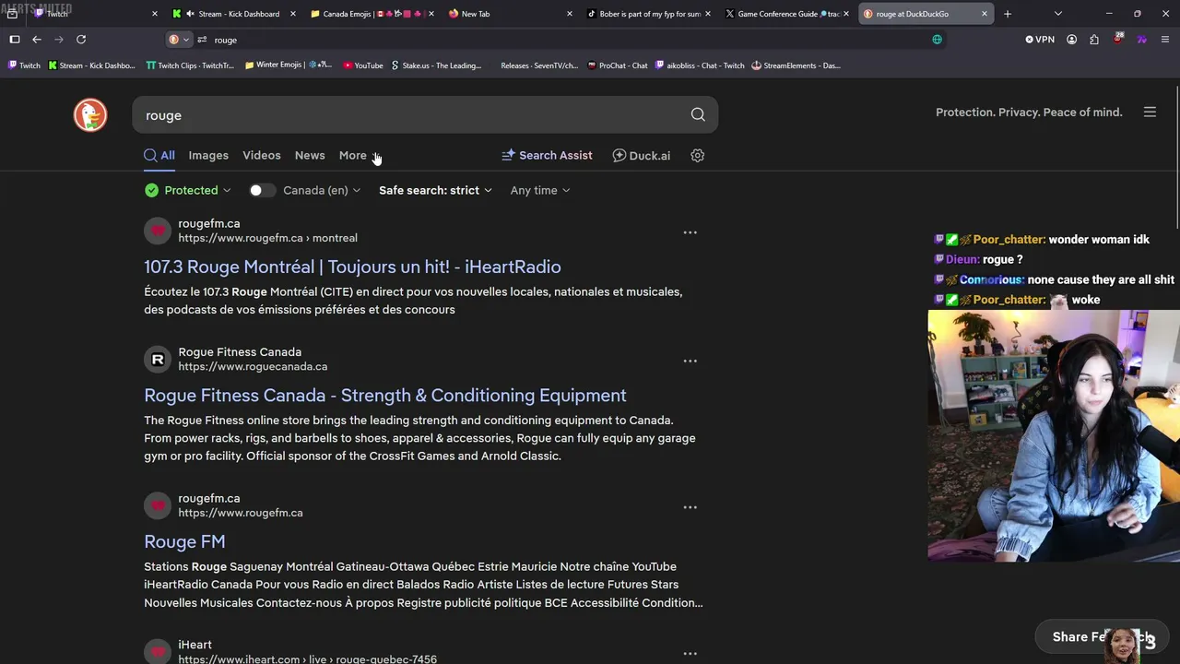Click the iheart.com rouge-quebec URL

[307, 658]
